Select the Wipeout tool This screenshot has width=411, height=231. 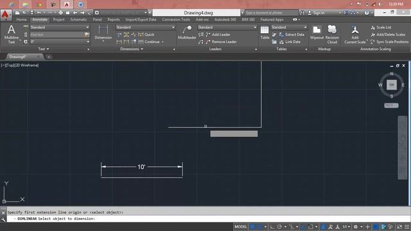317,33
